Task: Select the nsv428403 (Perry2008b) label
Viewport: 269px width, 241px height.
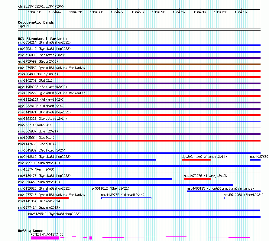Action: coord(38,74)
